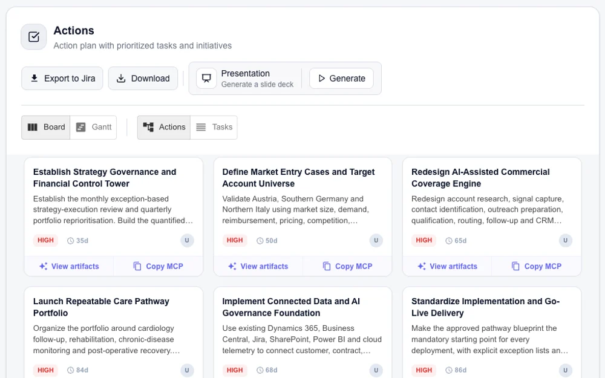Click user avatar on Care Pathway Portfolio card
This screenshot has width=605, height=378.
click(x=187, y=370)
